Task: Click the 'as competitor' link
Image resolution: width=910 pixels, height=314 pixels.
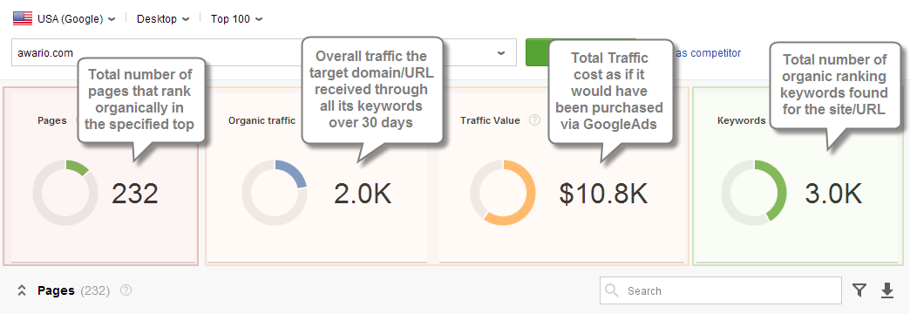Action: (x=709, y=53)
